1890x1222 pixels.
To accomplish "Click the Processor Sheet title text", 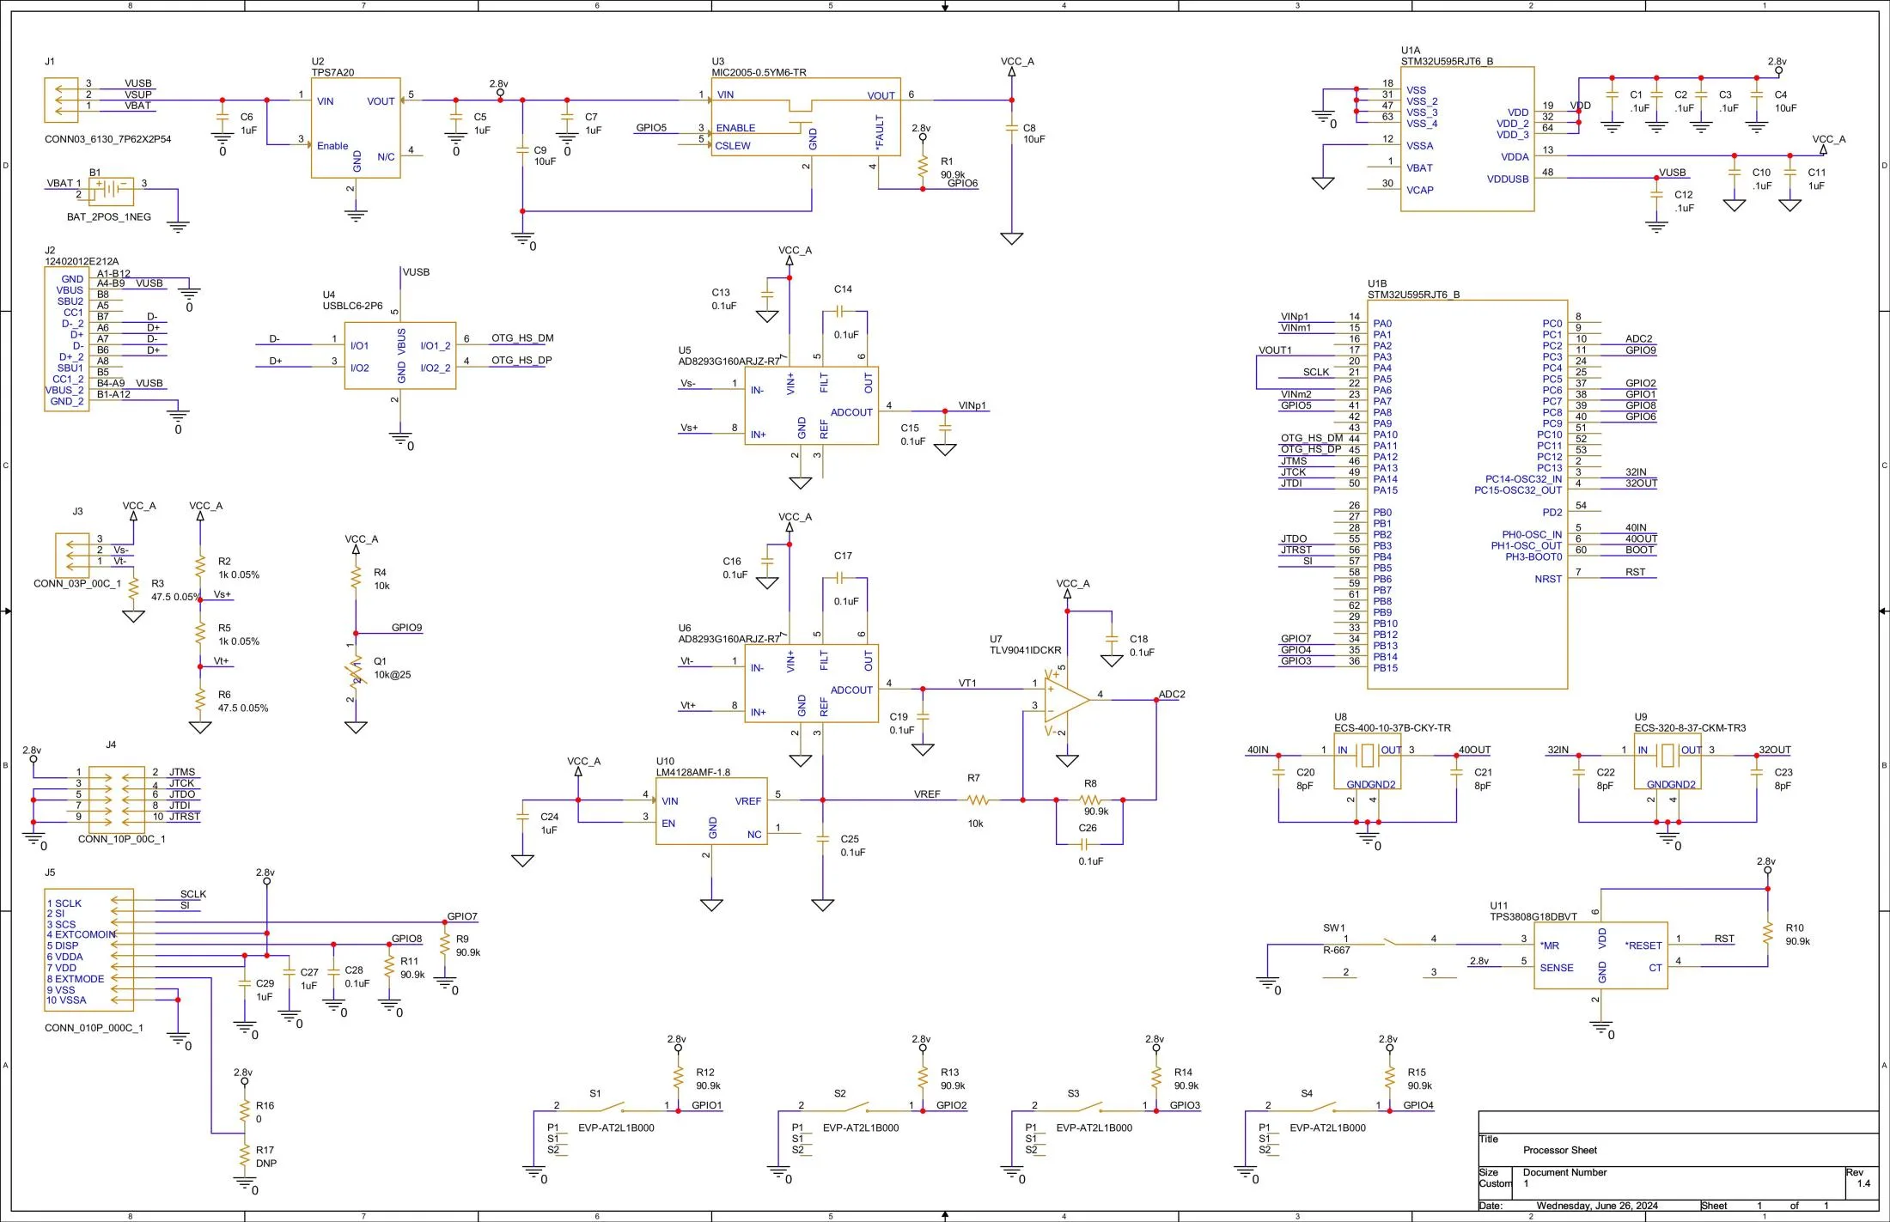I will (1560, 1150).
